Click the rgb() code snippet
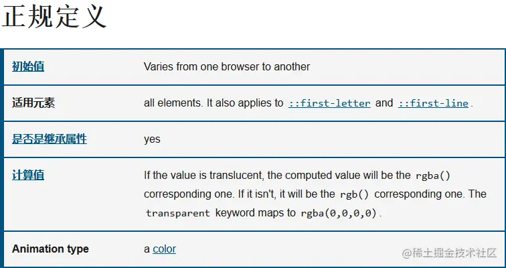The height and width of the screenshot is (268, 506). click(x=354, y=195)
